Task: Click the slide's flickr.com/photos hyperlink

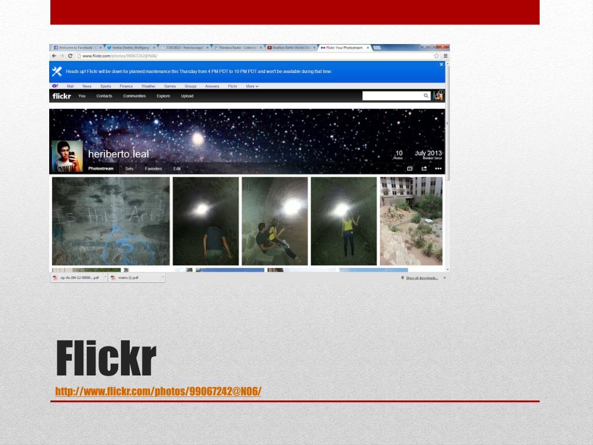Action: [x=158, y=391]
